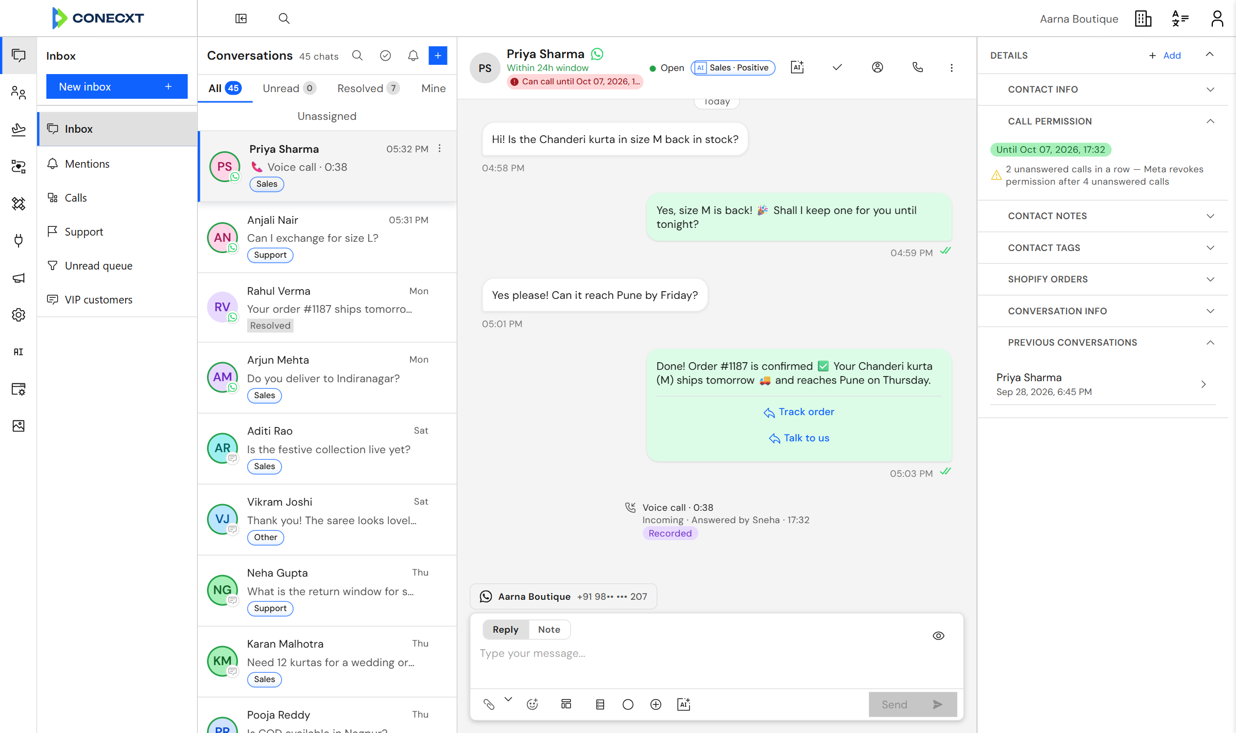Screen dimensions: 1236x733
Task: Click the Send button
Action: coord(913,705)
